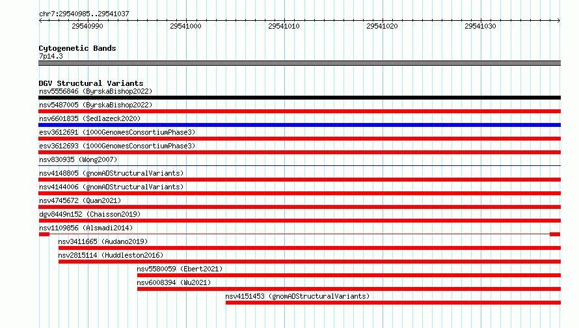Click the 7p14.3 band label
This screenshot has height=328, width=579.
click(51, 56)
